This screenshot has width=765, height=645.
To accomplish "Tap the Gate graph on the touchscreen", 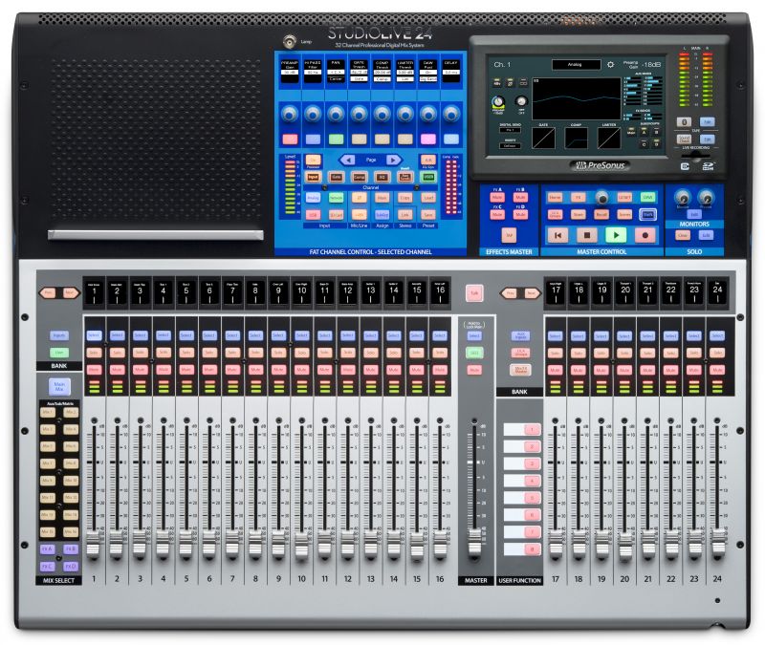I will coord(543,138).
